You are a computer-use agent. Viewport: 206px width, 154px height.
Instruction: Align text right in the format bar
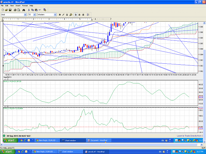pos(83,15)
